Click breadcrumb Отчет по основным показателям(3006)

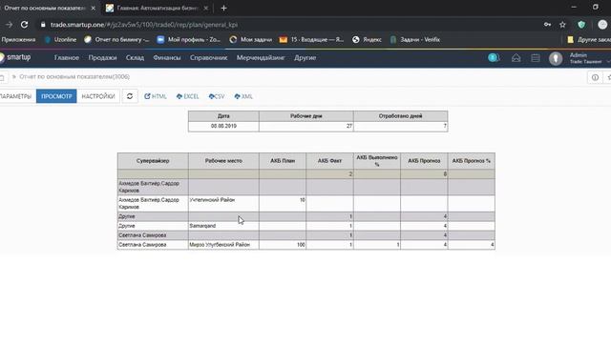74,77
